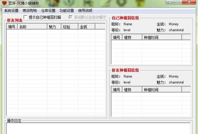Click level value in 自己种植园信息
This screenshot has height=134, width=198.
pyautogui.click(x=127, y=30)
